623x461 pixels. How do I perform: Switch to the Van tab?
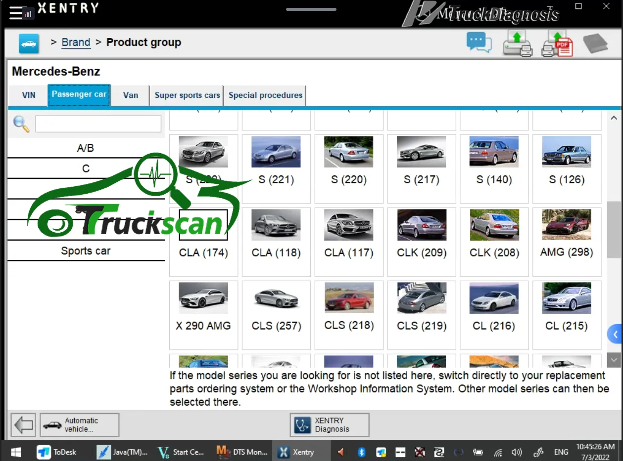point(131,95)
